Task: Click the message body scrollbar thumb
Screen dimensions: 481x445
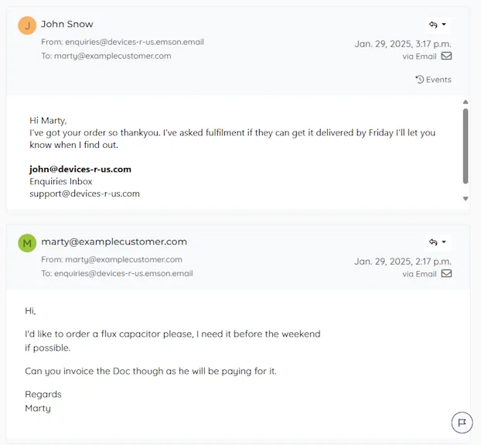Action: [466, 146]
